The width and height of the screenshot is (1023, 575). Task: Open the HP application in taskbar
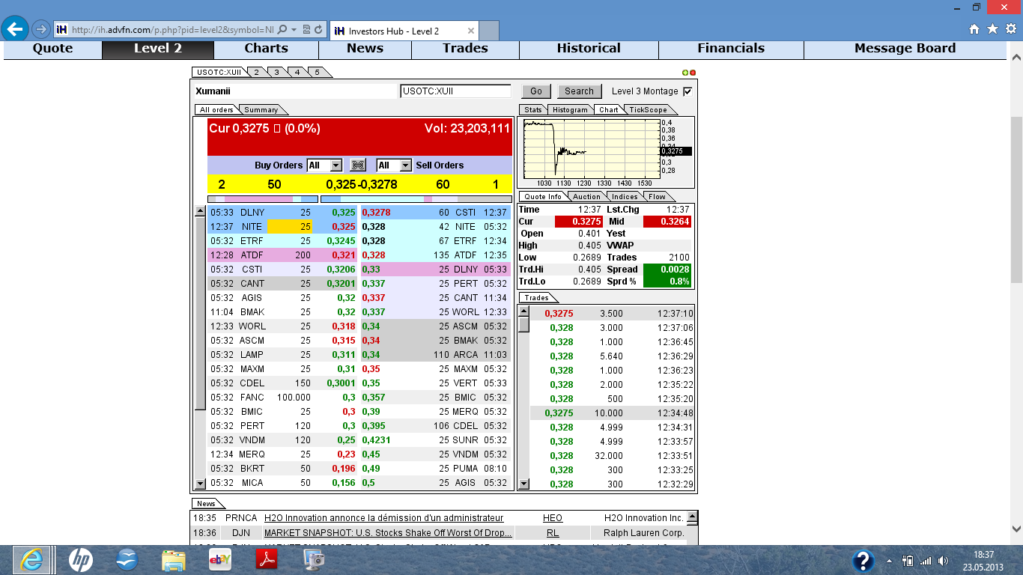coord(80,560)
